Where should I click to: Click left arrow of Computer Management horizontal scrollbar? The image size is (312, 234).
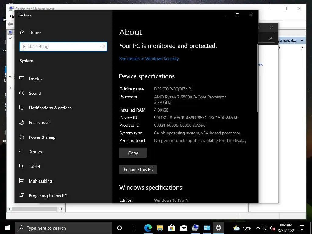pyautogui.click(x=9, y=209)
